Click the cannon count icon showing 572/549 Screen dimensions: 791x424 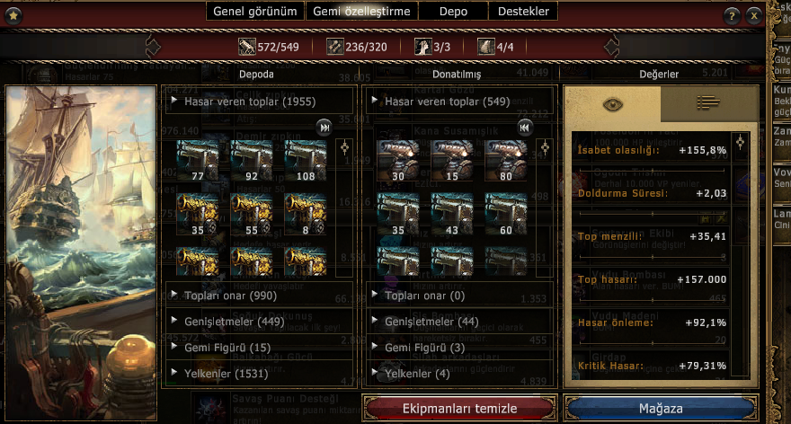[x=246, y=47]
